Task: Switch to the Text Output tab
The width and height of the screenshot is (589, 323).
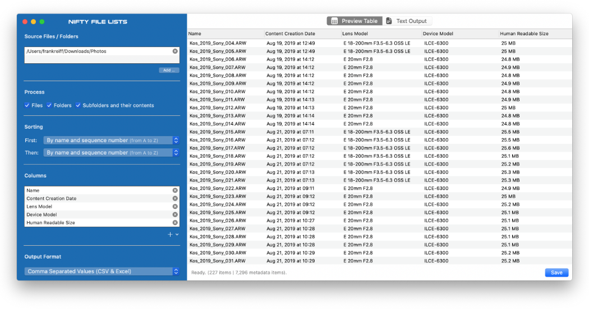Action: 407,21
